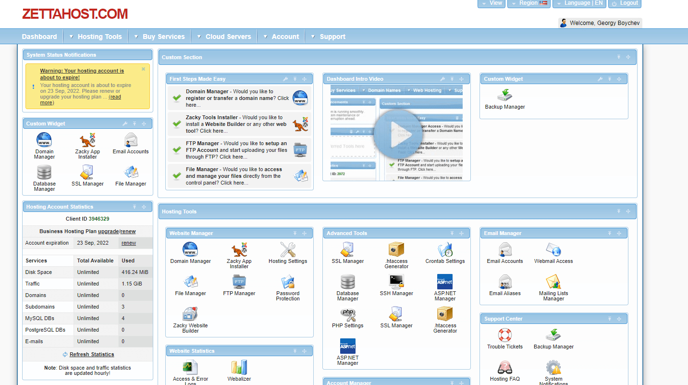The height and width of the screenshot is (385, 688).
Task: Open the Warning hosting account expire link
Action: (x=82, y=74)
